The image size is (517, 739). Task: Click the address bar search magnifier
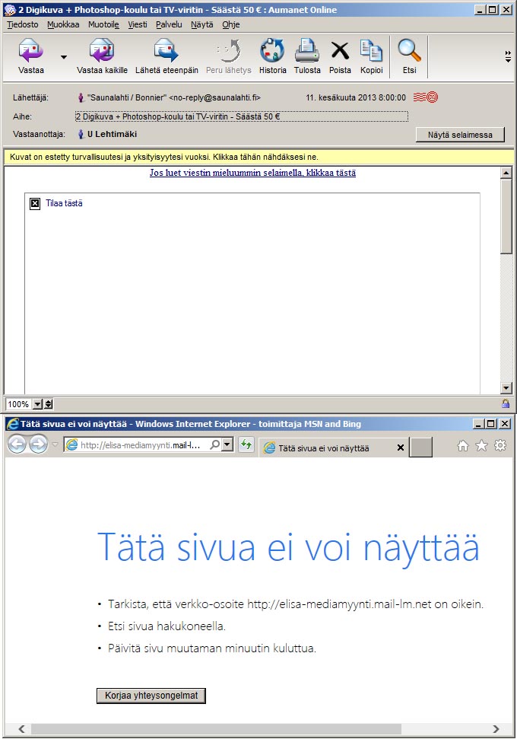(214, 444)
